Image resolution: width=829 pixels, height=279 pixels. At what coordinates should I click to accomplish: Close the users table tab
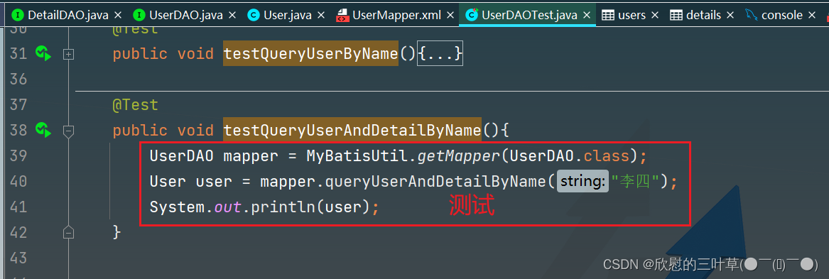(x=655, y=16)
